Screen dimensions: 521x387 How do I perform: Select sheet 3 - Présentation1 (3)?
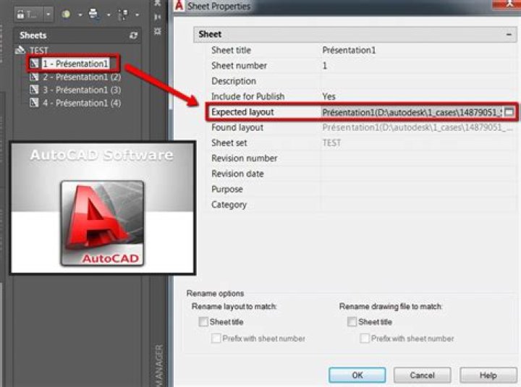tap(82, 90)
